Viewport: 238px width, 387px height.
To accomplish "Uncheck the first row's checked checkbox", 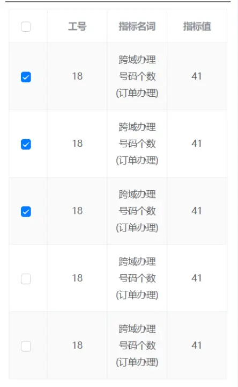I will click(26, 77).
